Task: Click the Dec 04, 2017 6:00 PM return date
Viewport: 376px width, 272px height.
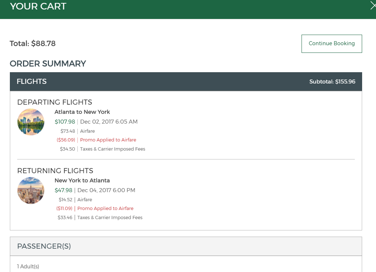Action: (106, 190)
